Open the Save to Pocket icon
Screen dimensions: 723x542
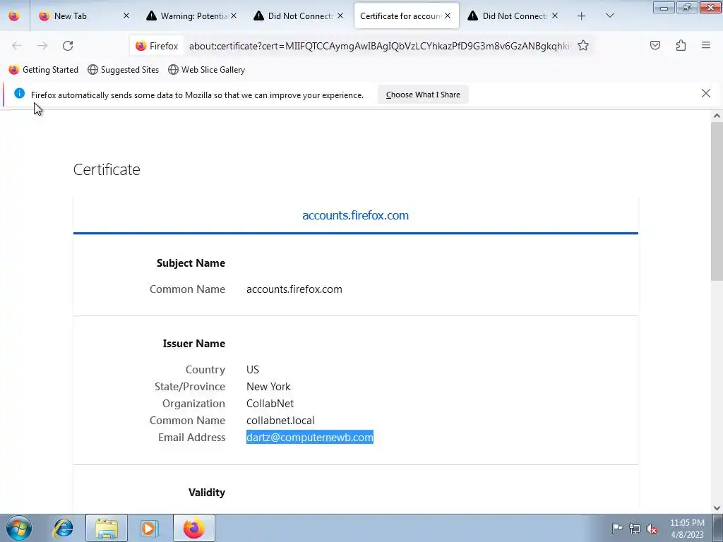pyautogui.click(x=655, y=45)
